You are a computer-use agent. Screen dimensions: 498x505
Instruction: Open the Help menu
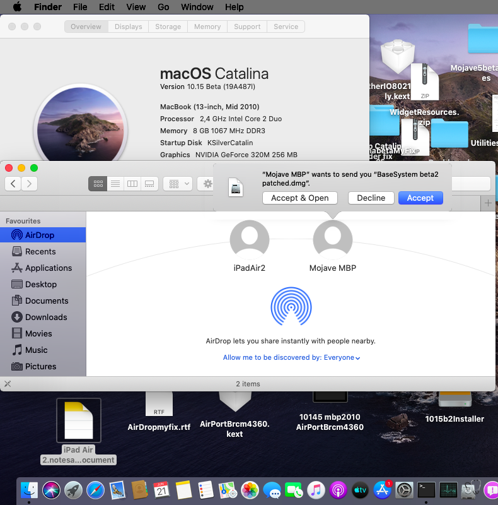(x=235, y=7)
